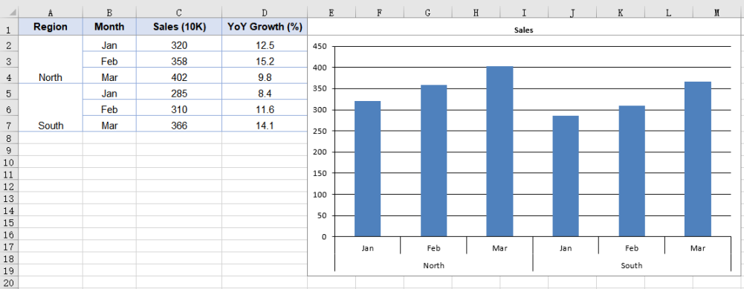Click Feb axis label under South
Viewport: 744px width, 289px height.
coord(632,247)
